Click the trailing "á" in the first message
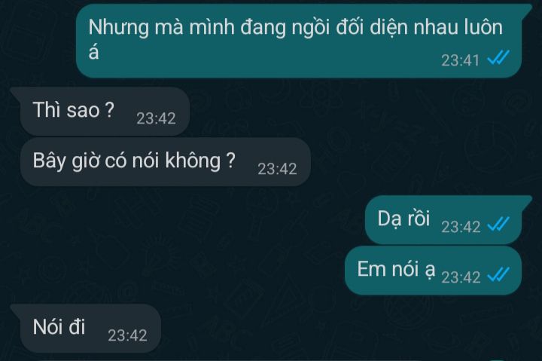 (93, 52)
